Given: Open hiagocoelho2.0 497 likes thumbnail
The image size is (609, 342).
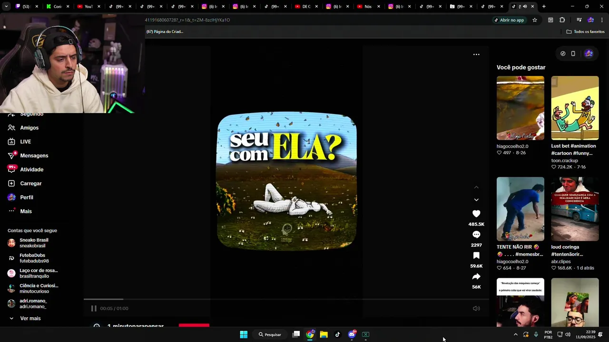Looking at the screenshot, I should 520,108.
